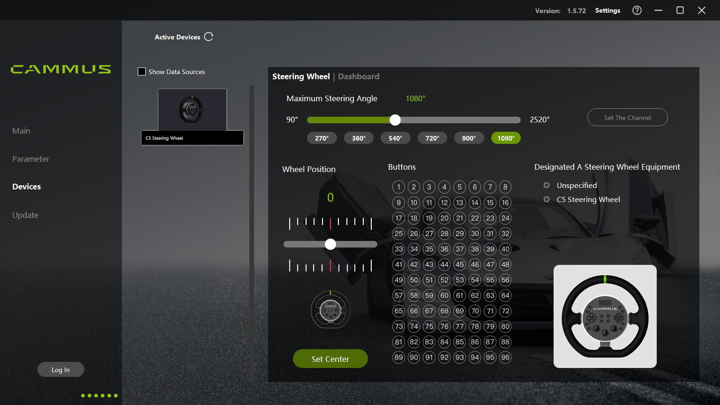
Task: Click button indicator 60
Action: [444, 295]
